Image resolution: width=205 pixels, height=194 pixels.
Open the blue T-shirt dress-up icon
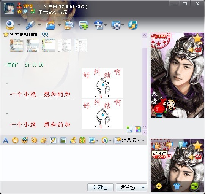(x=177, y=186)
